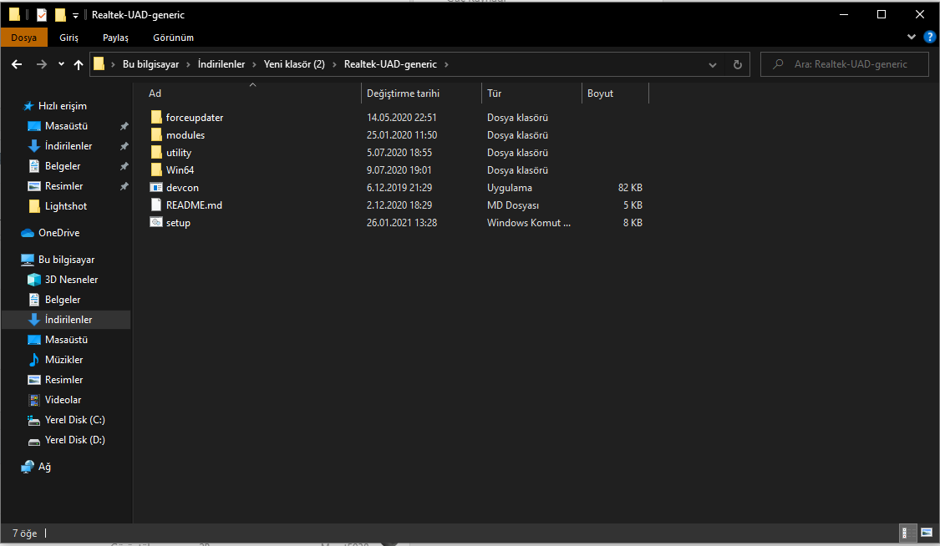Select the devcon application icon

click(x=156, y=187)
